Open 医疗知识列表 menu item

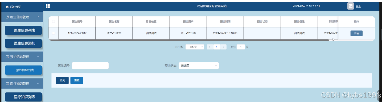[x=24, y=97]
